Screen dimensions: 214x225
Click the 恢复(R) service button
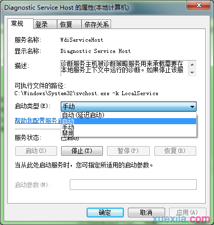175,151
